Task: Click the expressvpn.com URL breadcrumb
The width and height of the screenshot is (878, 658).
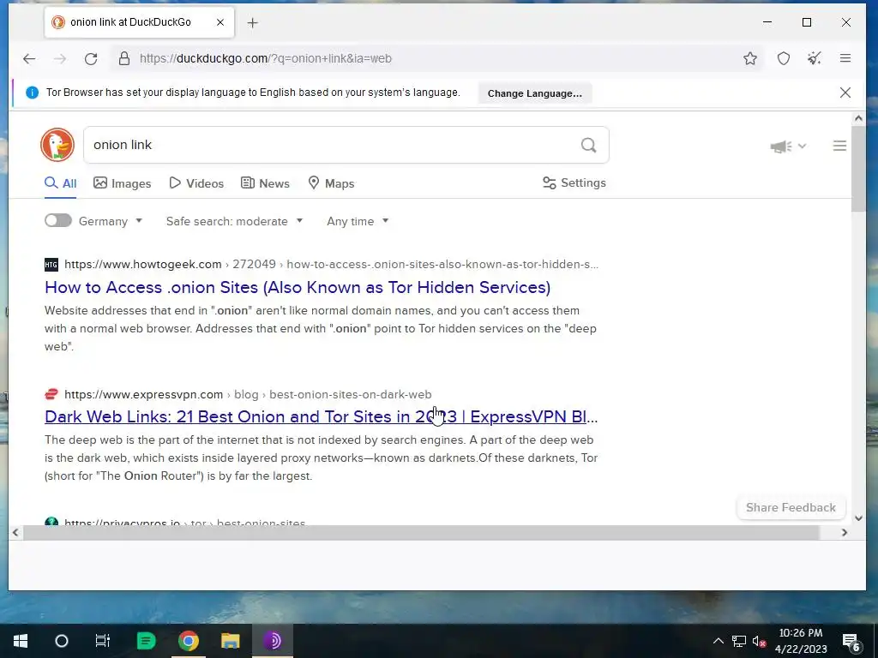Action: point(248,394)
